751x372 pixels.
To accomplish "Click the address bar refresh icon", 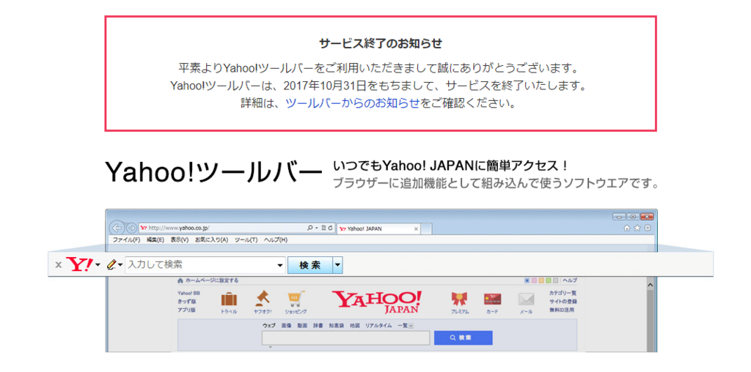I will (x=331, y=228).
